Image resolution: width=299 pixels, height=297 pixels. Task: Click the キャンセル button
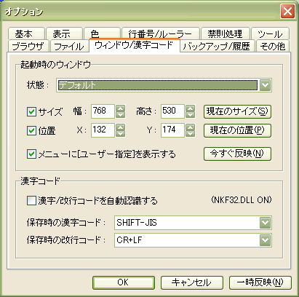pos(192,282)
